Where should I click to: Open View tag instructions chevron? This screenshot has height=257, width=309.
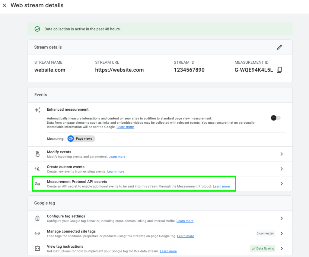point(282,249)
